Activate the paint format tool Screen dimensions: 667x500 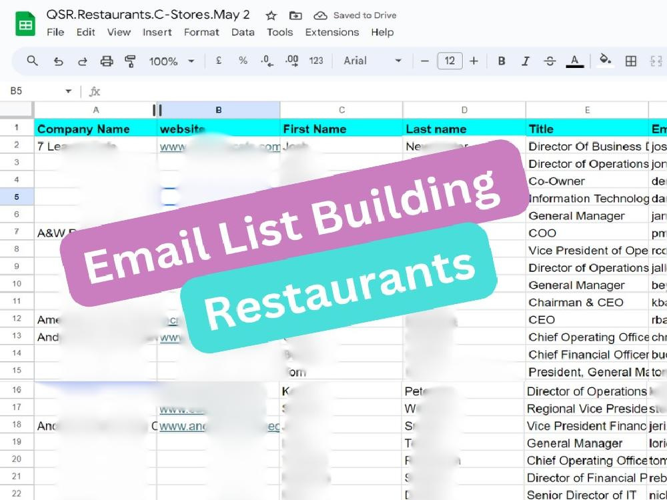130,61
